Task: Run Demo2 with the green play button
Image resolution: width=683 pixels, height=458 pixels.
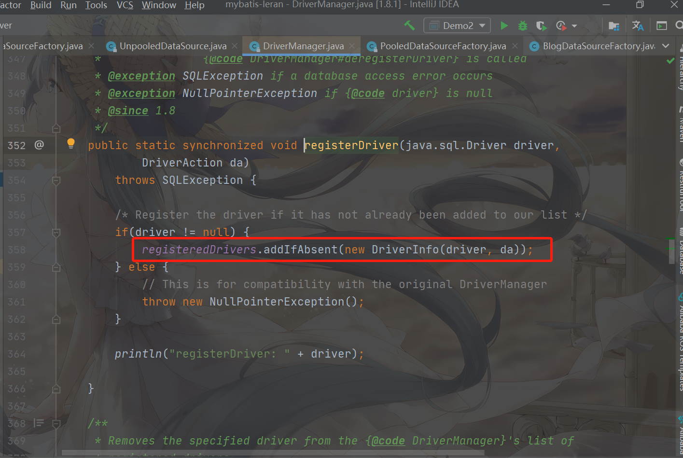Action: click(504, 26)
